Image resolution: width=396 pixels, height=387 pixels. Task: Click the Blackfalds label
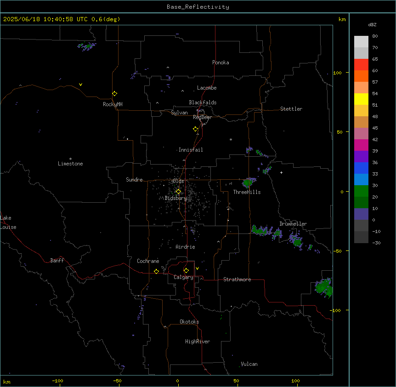click(203, 102)
